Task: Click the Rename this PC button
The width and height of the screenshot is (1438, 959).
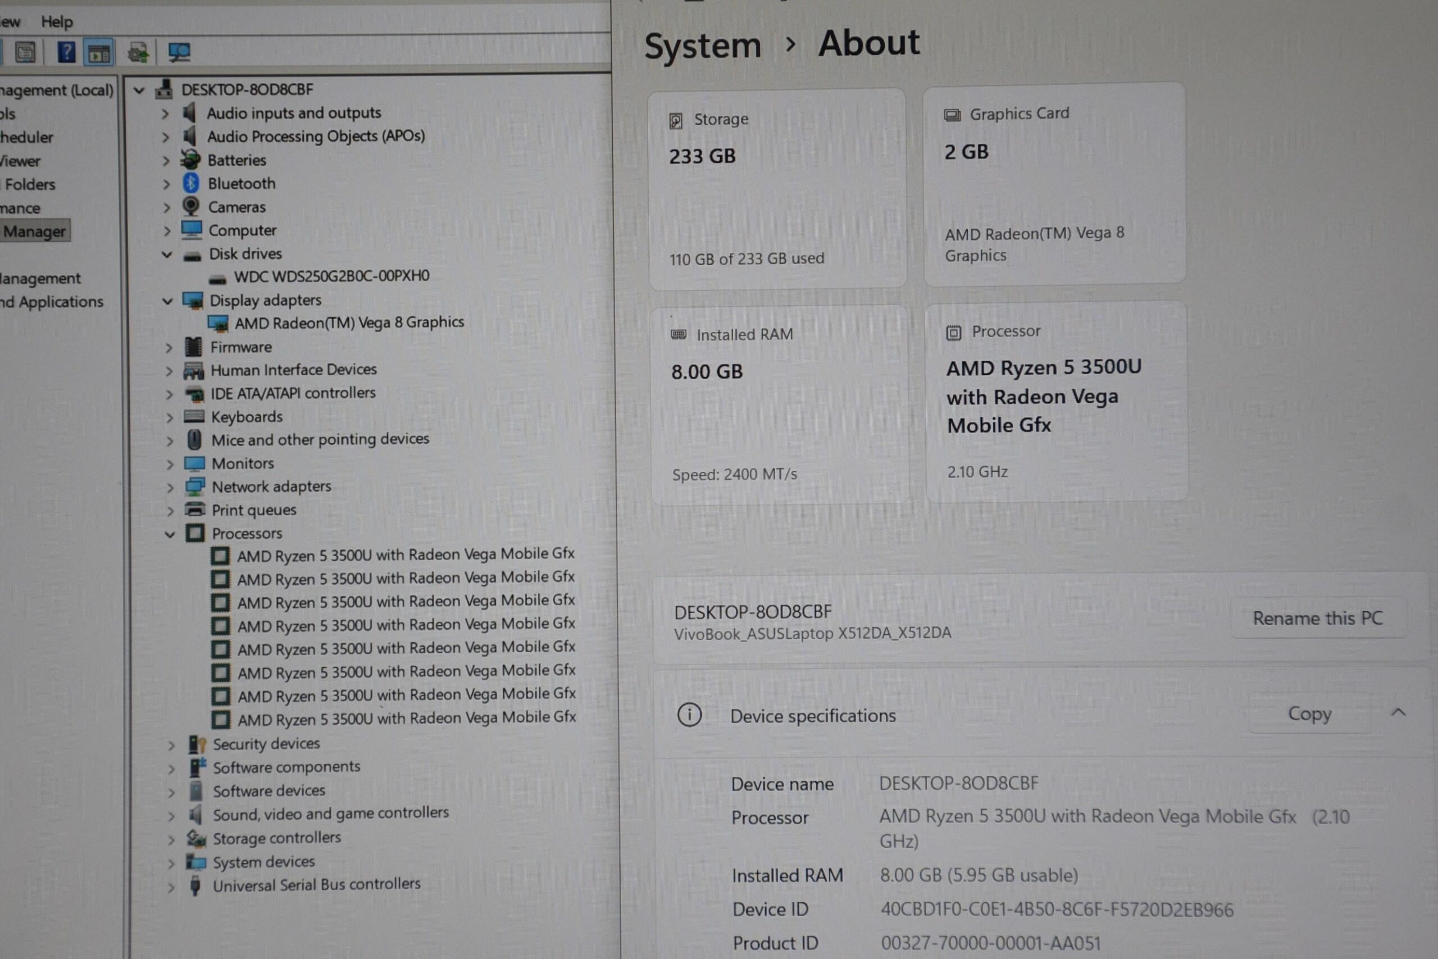Action: [x=1318, y=619]
